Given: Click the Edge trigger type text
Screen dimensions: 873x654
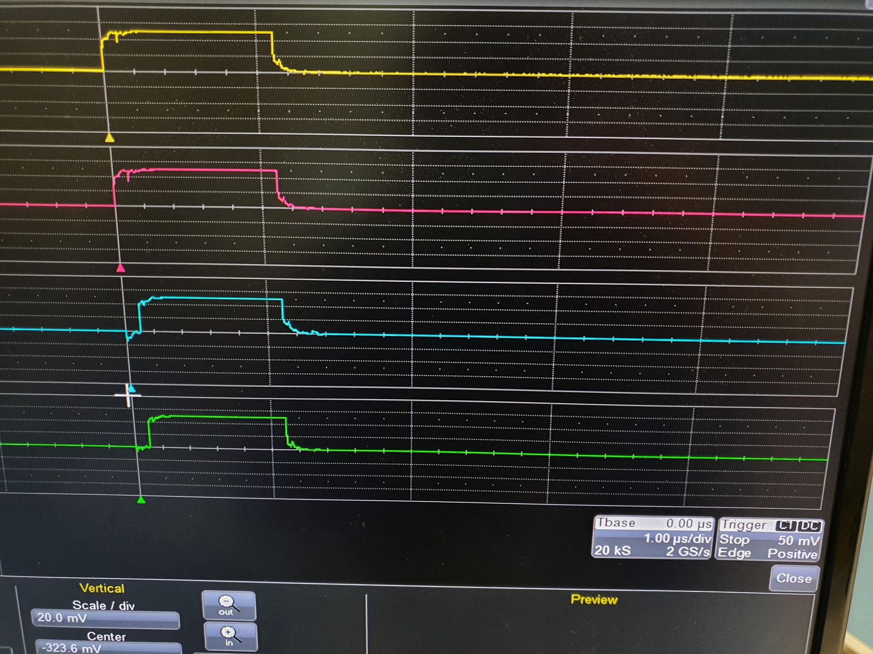Looking at the screenshot, I should [x=734, y=553].
